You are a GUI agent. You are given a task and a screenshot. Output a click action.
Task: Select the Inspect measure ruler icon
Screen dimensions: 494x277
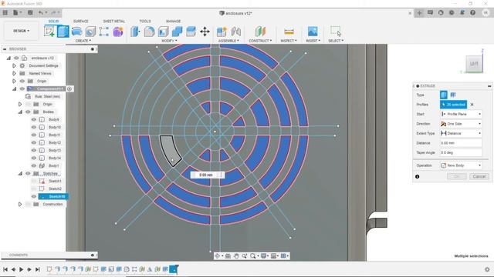tap(289, 32)
